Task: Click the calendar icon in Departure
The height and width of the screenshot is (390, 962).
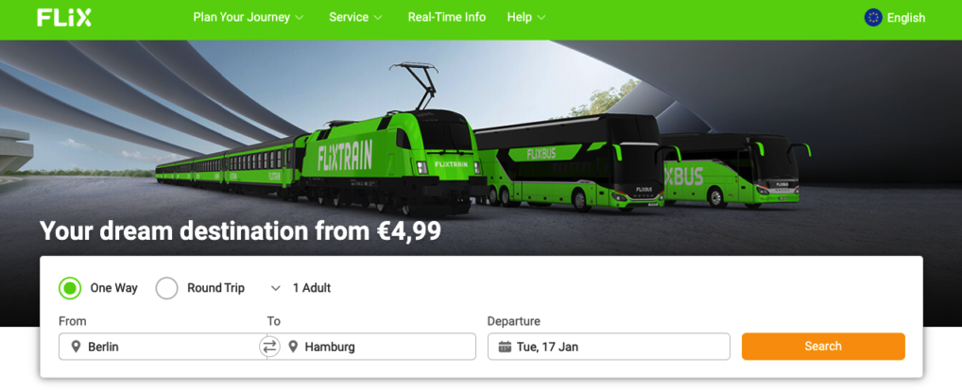Action: (505, 348)
